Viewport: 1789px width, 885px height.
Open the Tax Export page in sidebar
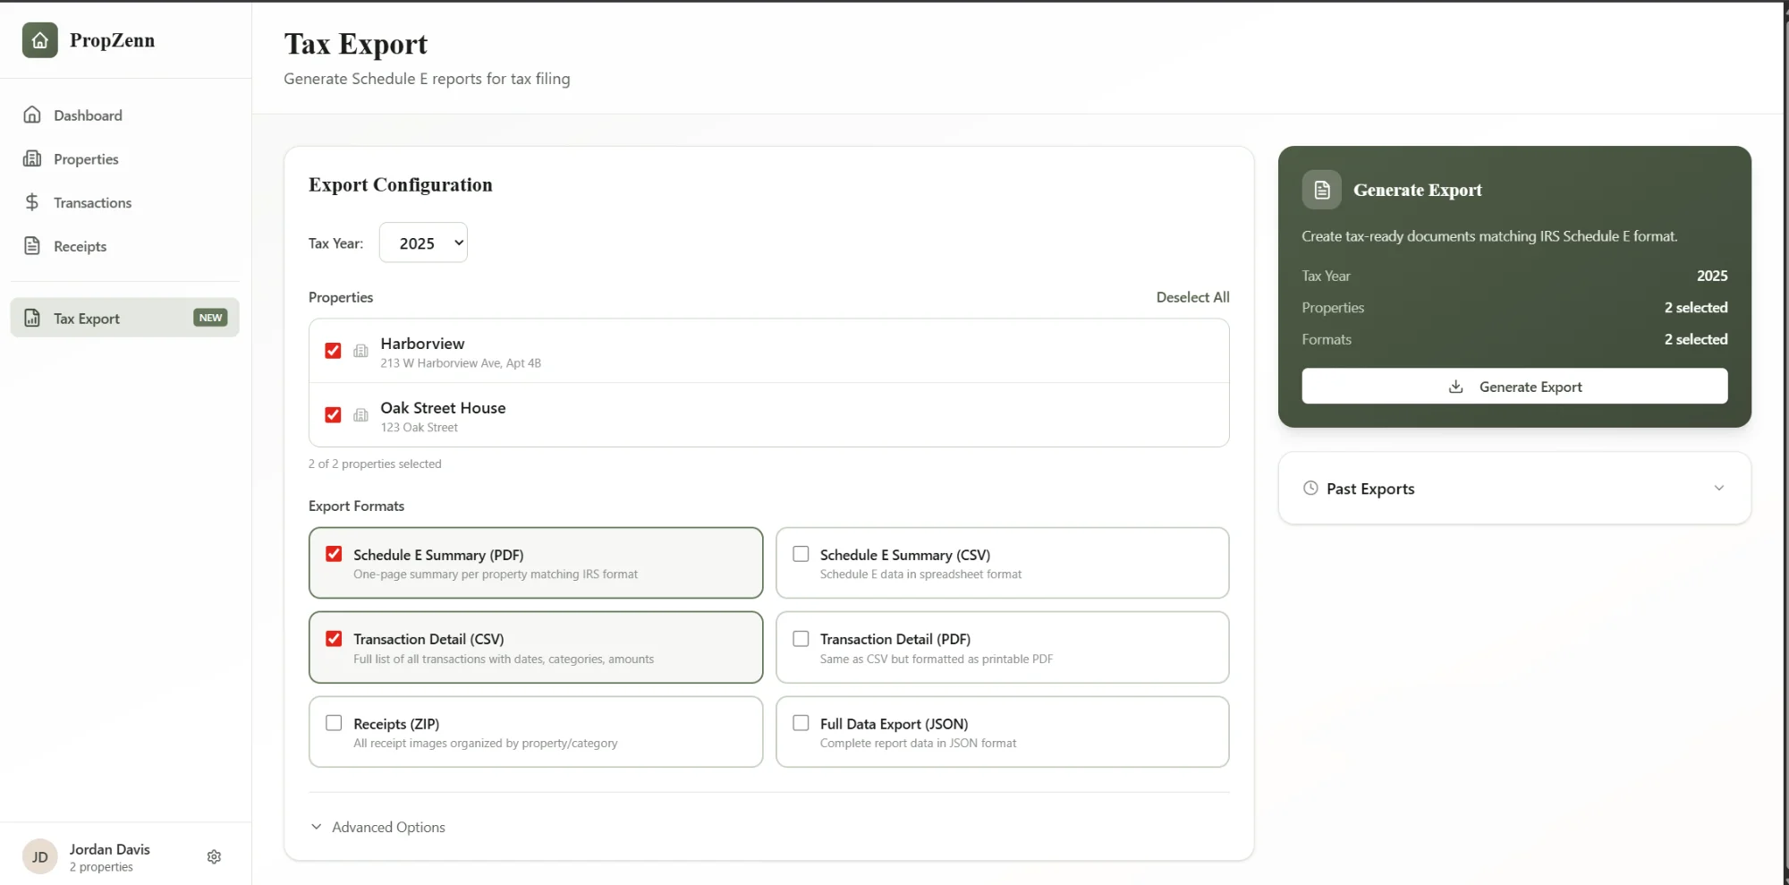(86, 318)
